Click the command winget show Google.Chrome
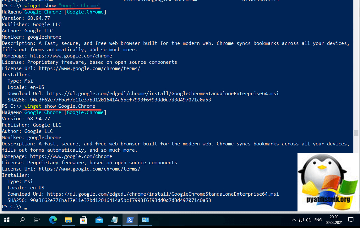The height and width of the screenshot is (228, 360). [x=60, y=106]
